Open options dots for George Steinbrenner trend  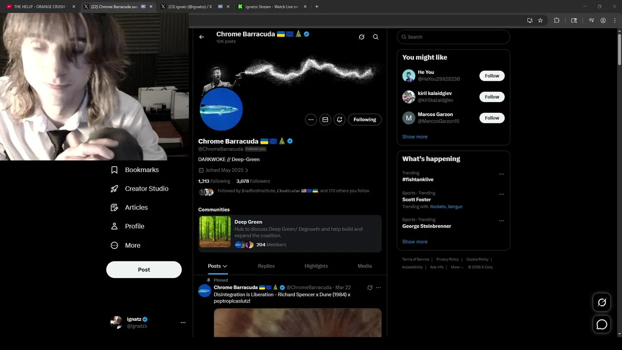[501, 221]
